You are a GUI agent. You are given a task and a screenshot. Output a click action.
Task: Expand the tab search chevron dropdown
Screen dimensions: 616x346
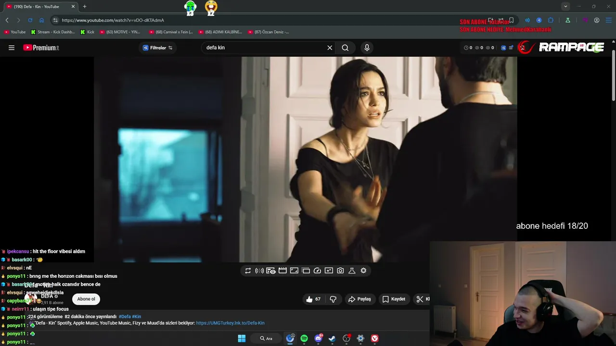coord(565,6)
